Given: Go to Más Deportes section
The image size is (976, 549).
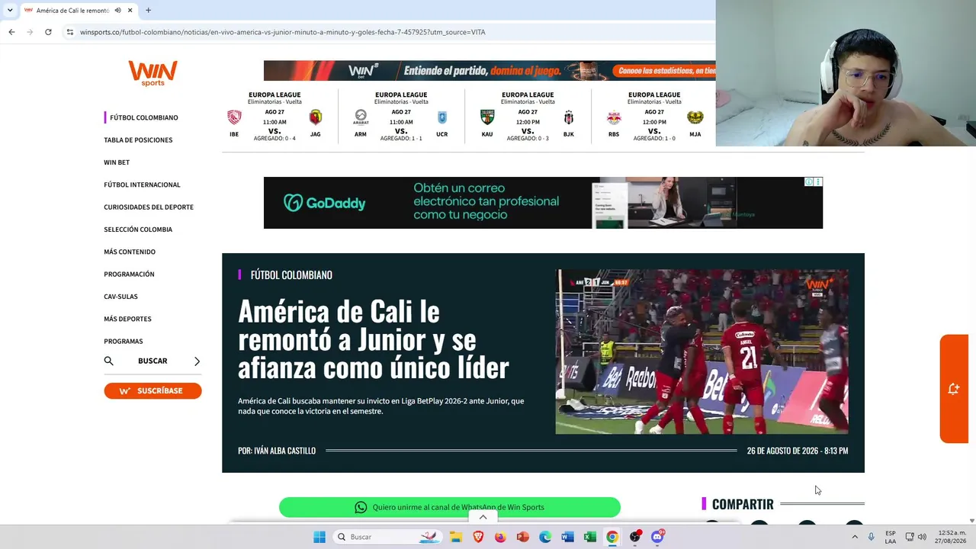Looking at the screenshot, I should (127, 319).
